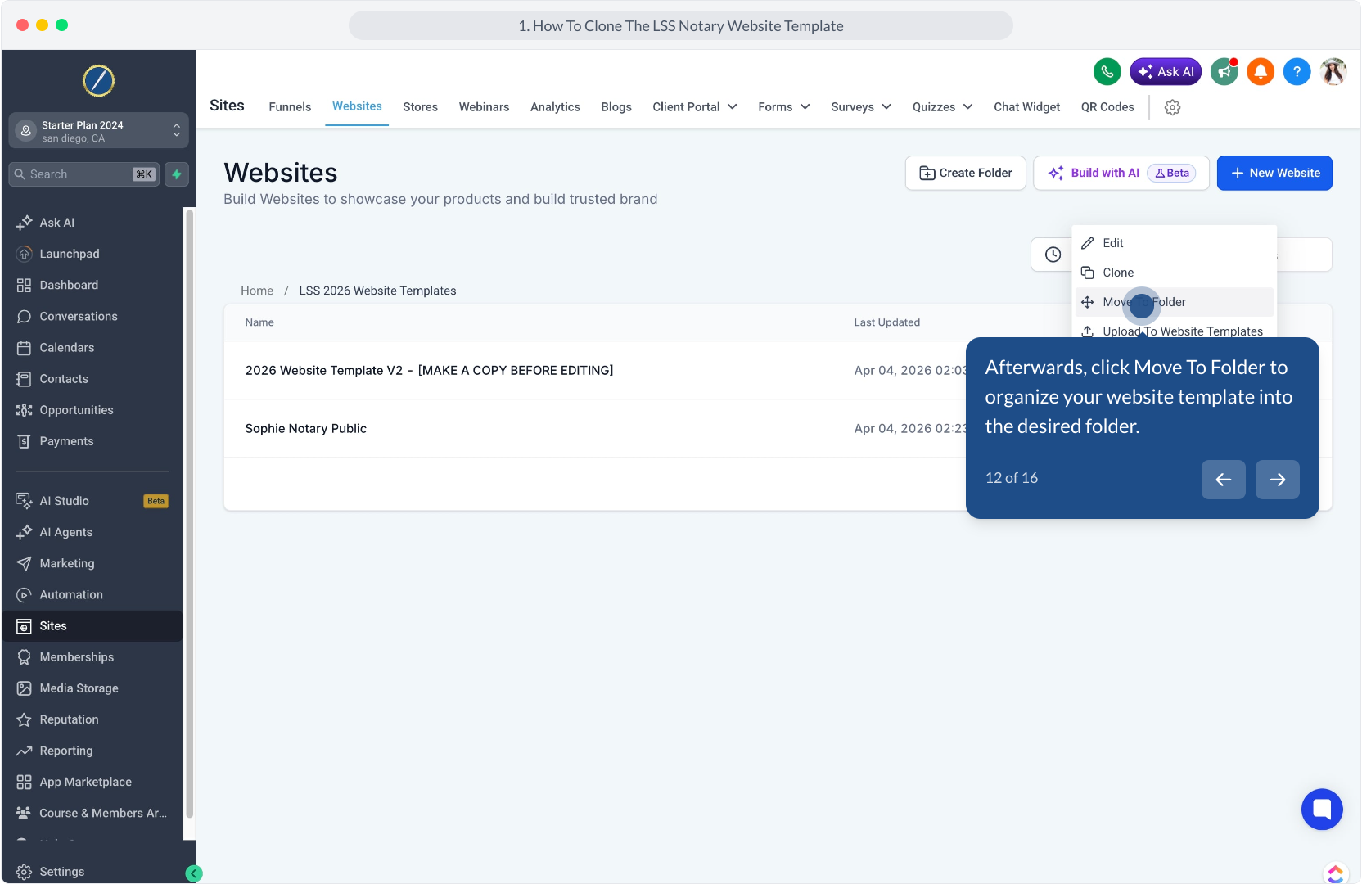Click the Create Folder button
The width and height of the screenshot is (1362, 884).
pos(966,173)
